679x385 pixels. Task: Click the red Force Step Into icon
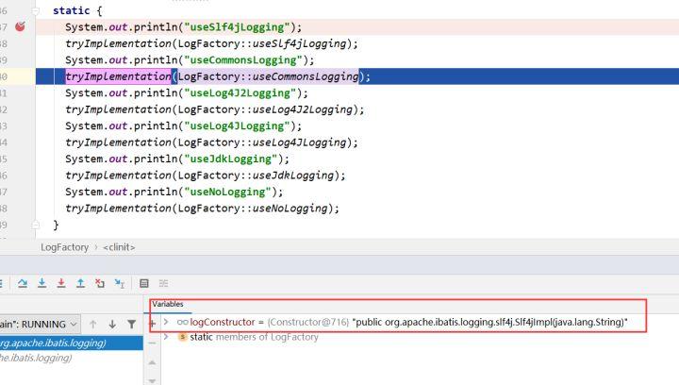click(x=61, y=283)
